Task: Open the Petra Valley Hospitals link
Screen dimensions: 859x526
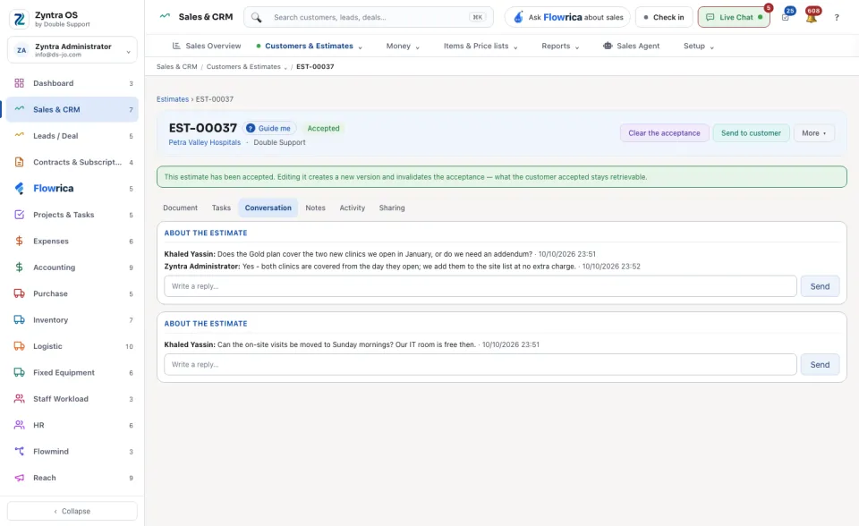Action: (x=204, y=142)
